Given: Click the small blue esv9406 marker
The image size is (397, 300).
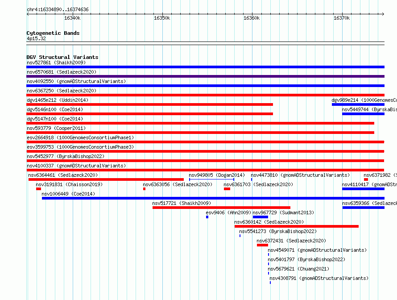Looking at the screenshot, I should 207,217.
